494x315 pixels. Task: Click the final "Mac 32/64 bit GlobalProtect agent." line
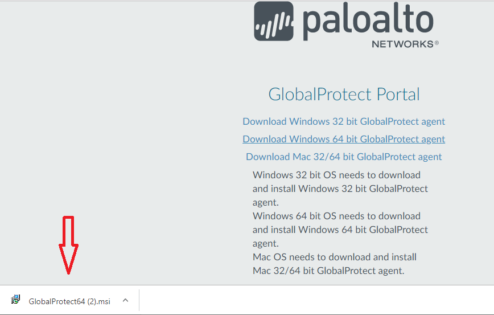[x=328, y=271]
